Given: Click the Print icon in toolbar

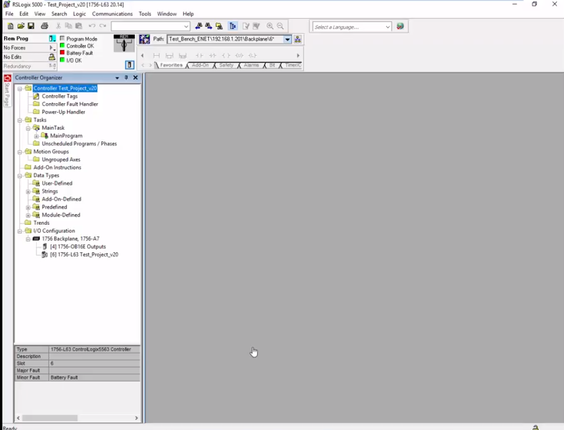Looking at the screenshot, I should pyautogui.click(x=45, y=26).
